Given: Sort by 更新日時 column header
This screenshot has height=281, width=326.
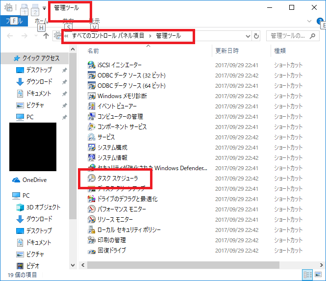Looking at the screenshot, I should pos(227,51).
